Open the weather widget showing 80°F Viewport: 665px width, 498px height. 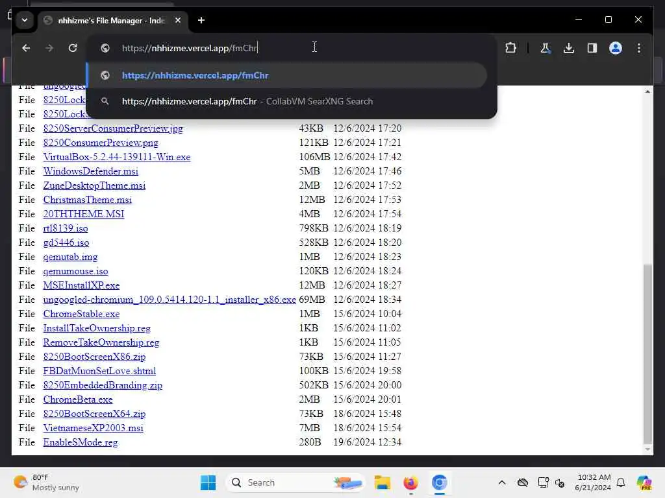pyautogui.click(x=47, y=482)
